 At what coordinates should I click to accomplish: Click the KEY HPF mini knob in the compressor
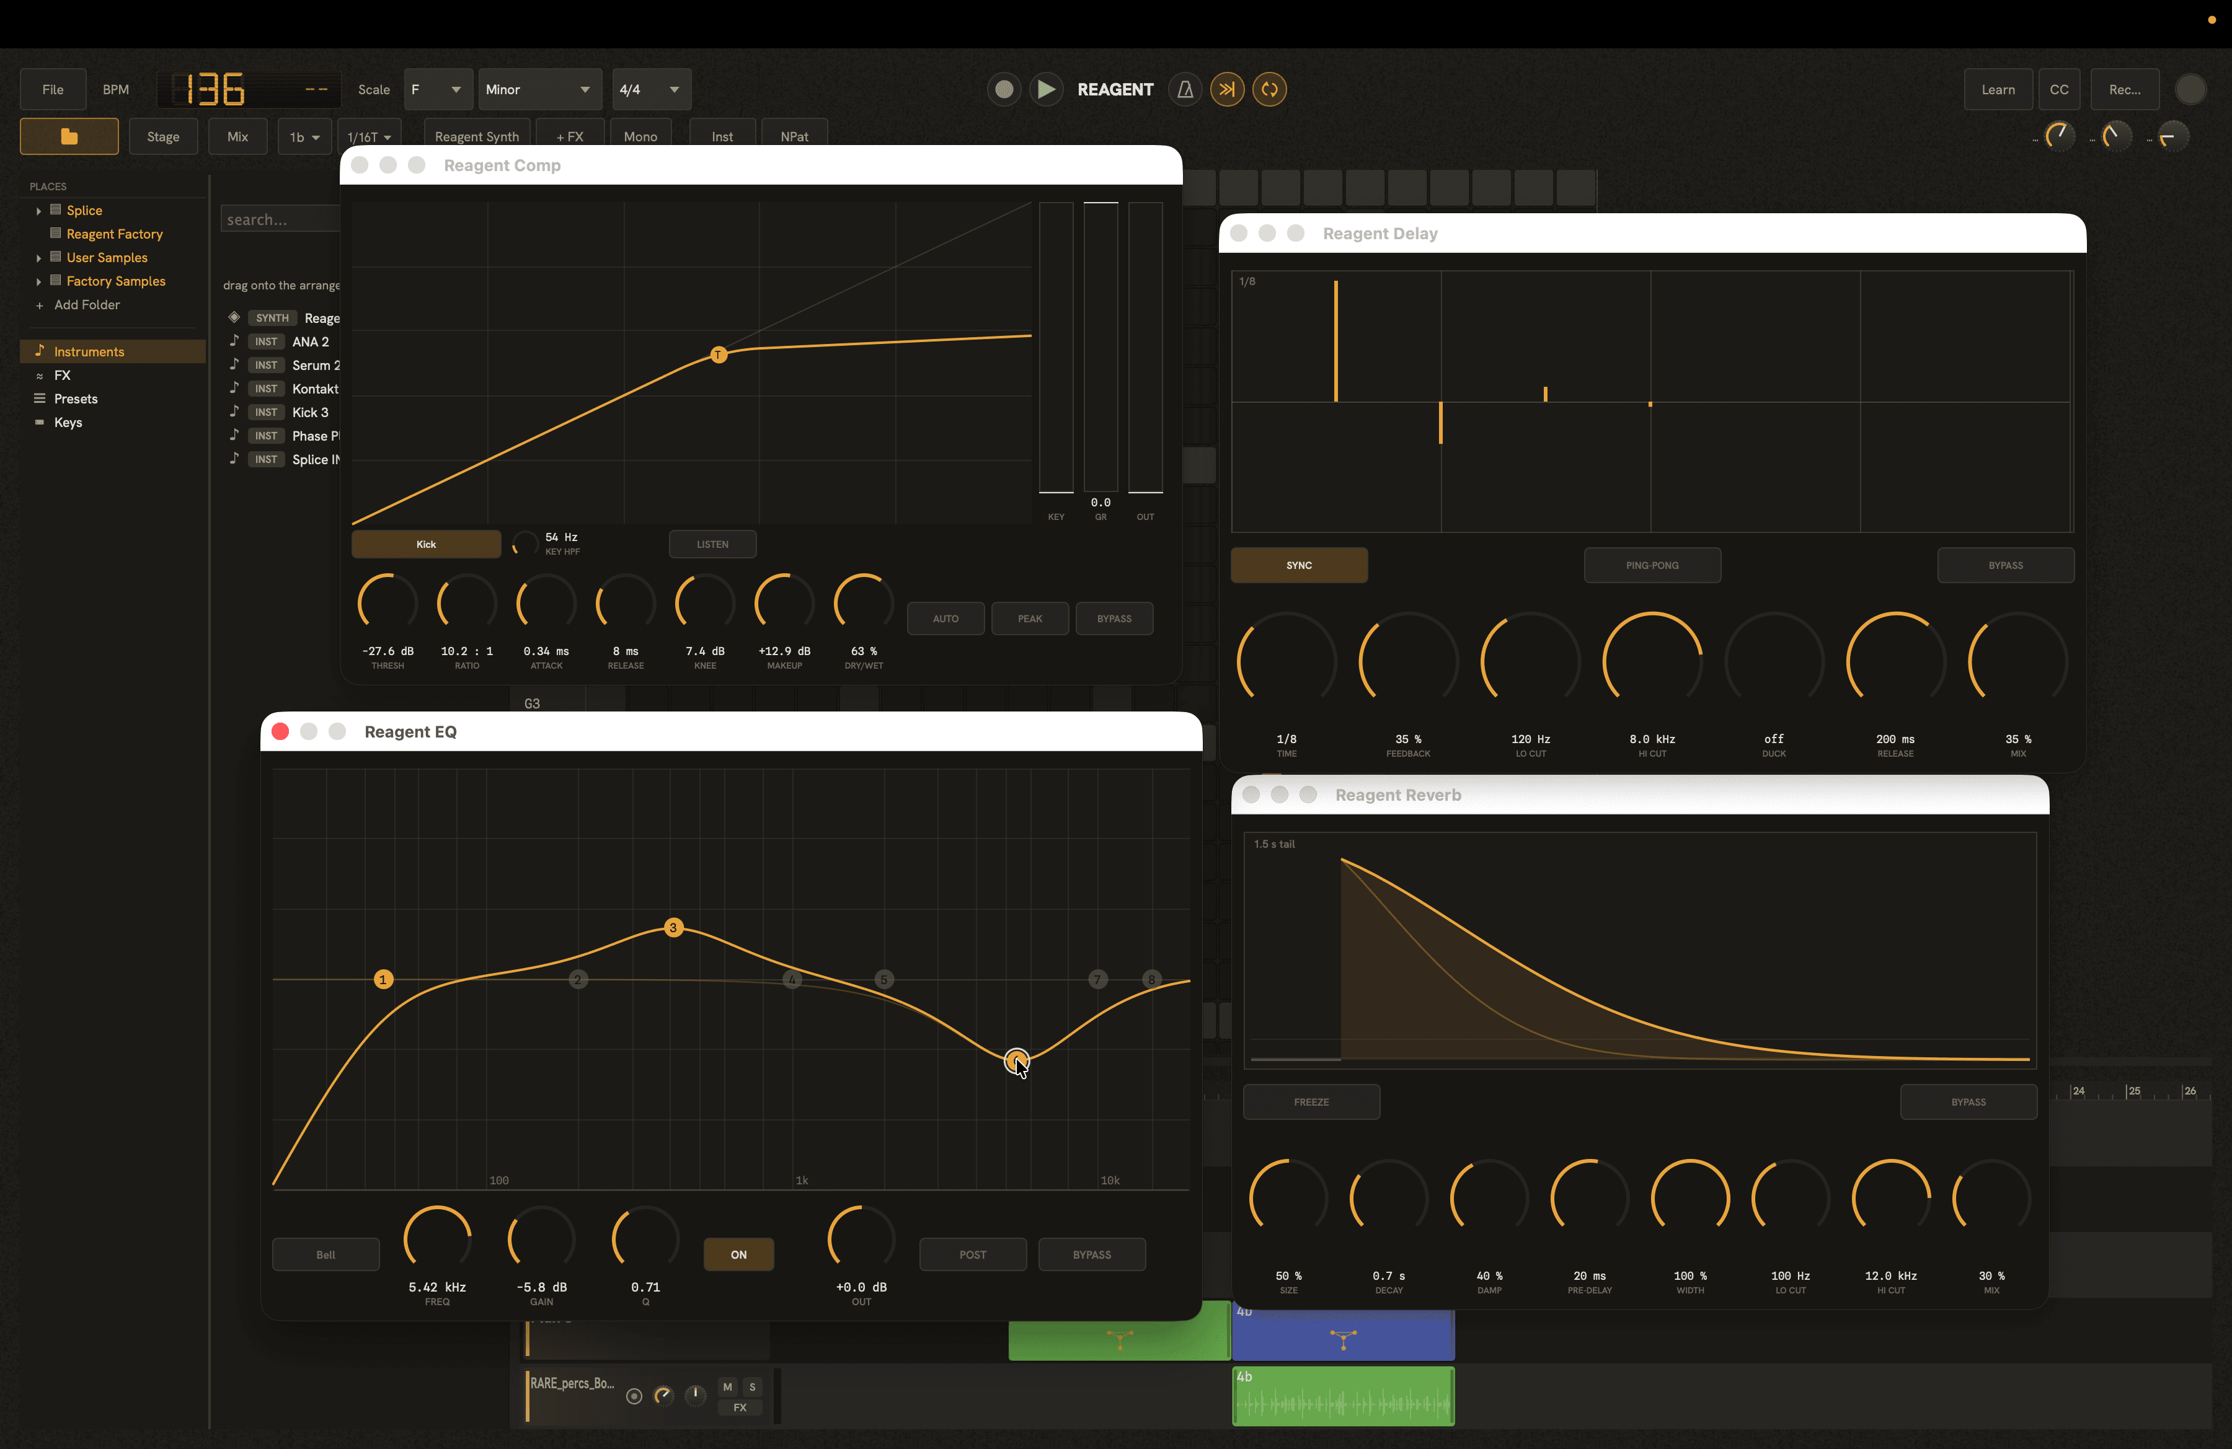click(x=525, y=544)
